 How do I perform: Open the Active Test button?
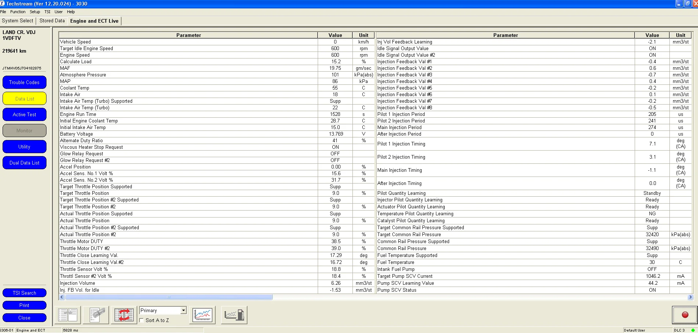click(25, 114)
